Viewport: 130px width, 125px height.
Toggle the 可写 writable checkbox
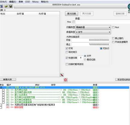[67, 49]
